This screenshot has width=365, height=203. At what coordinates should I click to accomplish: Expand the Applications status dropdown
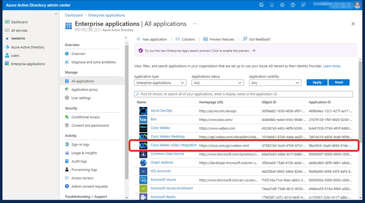[218, 83]
